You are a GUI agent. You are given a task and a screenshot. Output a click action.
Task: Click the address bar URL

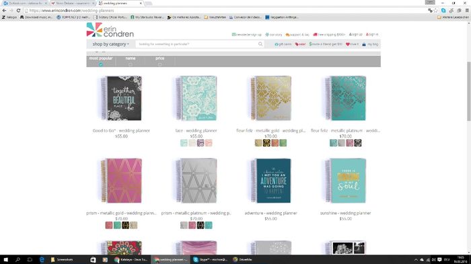pyautogui.click(x=71, y=11)
